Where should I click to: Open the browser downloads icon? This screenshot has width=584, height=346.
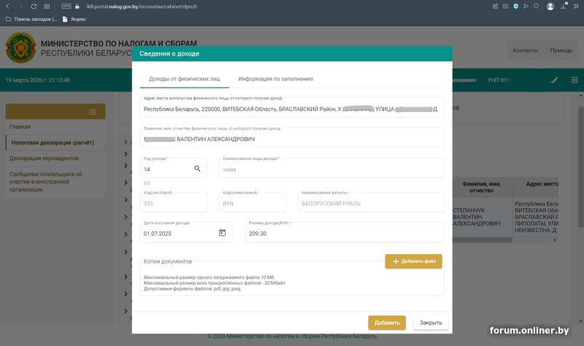pos(564,6)
